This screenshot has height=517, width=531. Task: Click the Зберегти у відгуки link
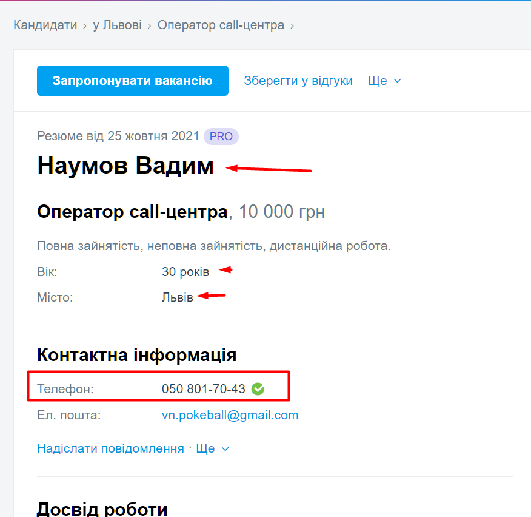pyautogui.click(x=298, y=81)
